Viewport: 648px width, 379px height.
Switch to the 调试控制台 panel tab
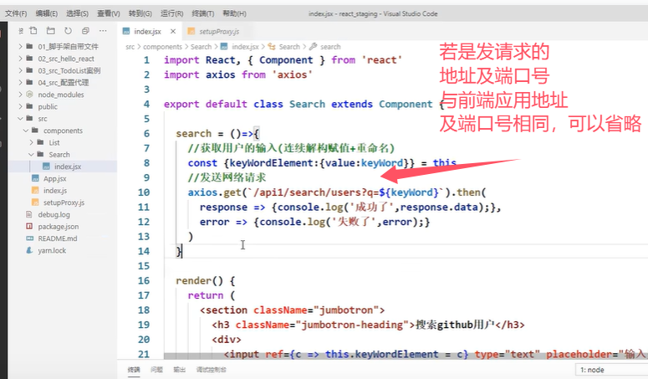point(212,370)
